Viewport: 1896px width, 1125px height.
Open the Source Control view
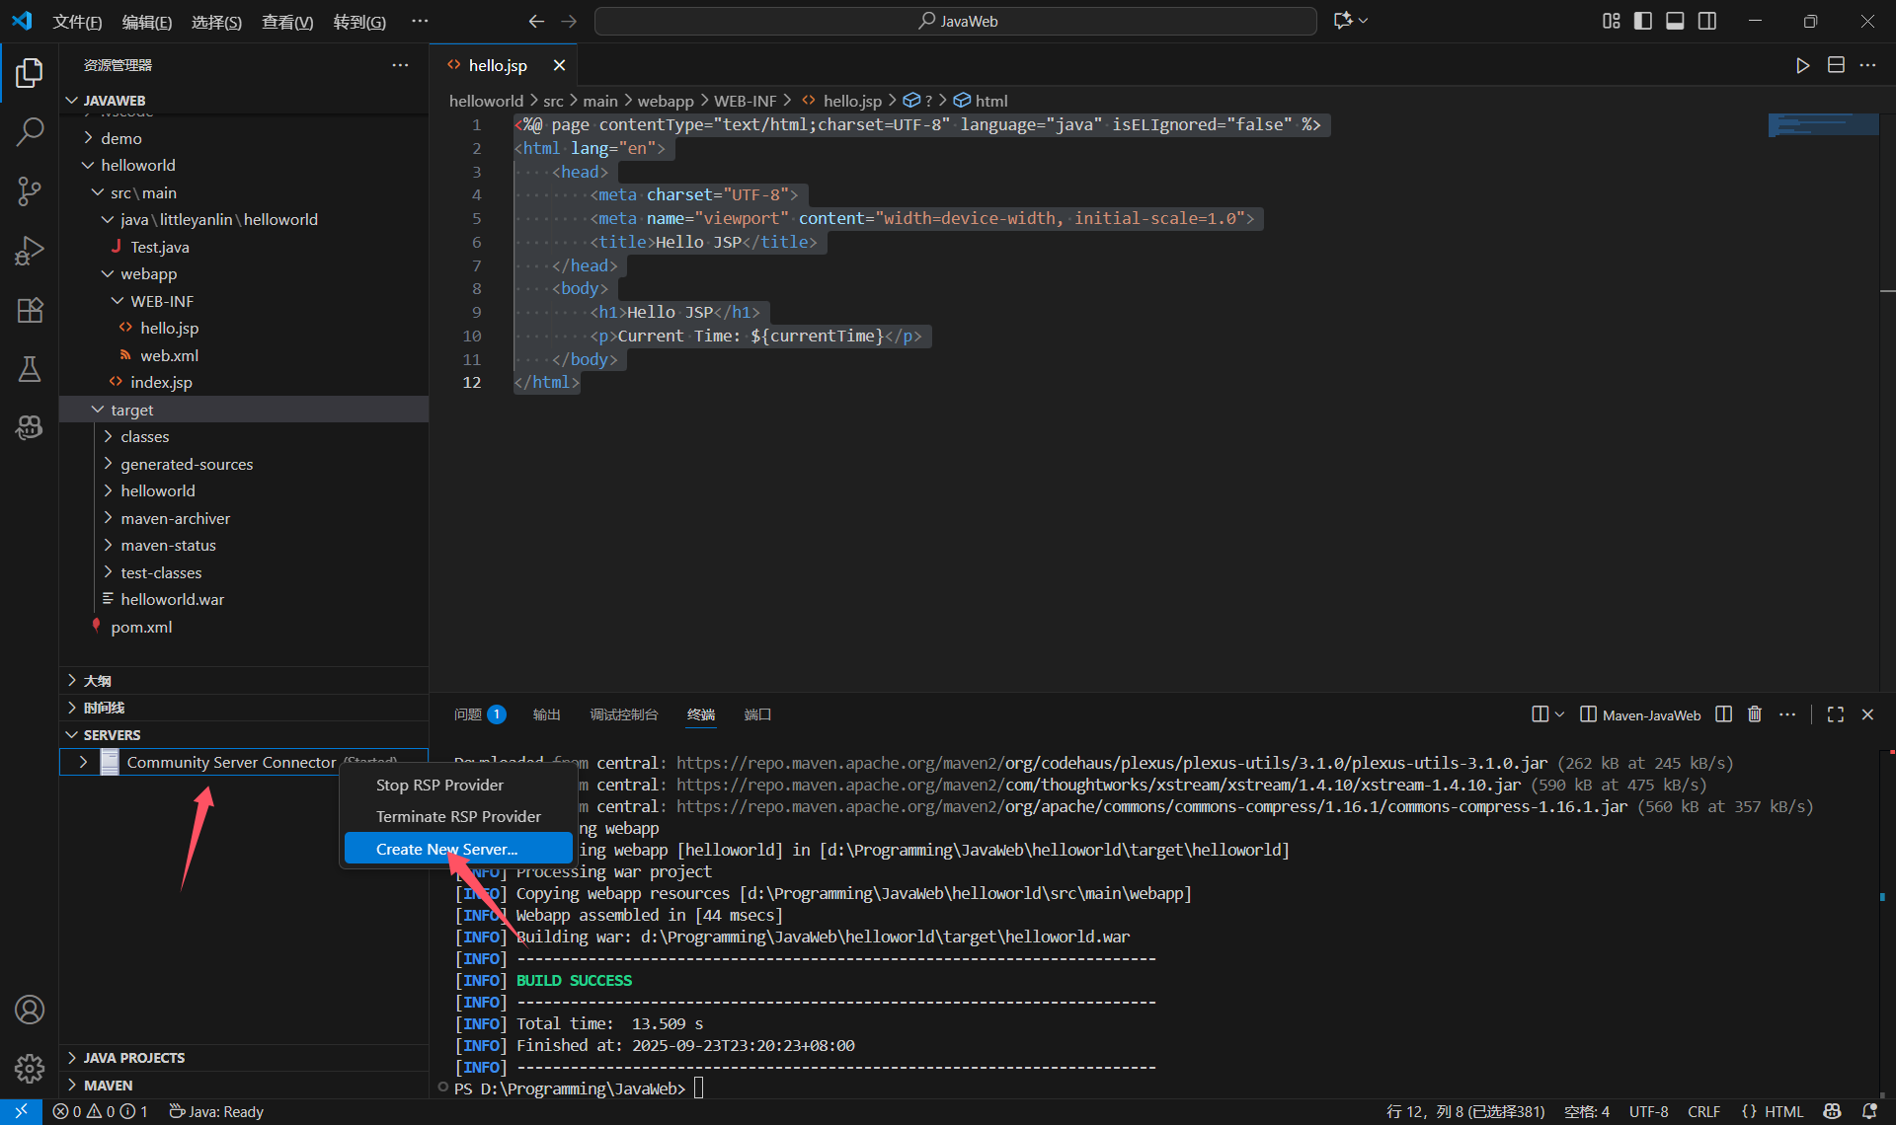(30, 190)
